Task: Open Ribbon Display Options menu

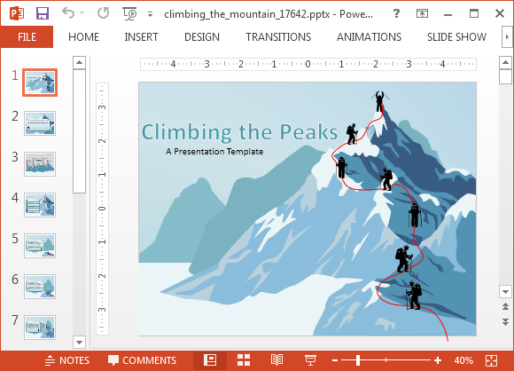Action: pyautogui.click(x=422, y=13)
